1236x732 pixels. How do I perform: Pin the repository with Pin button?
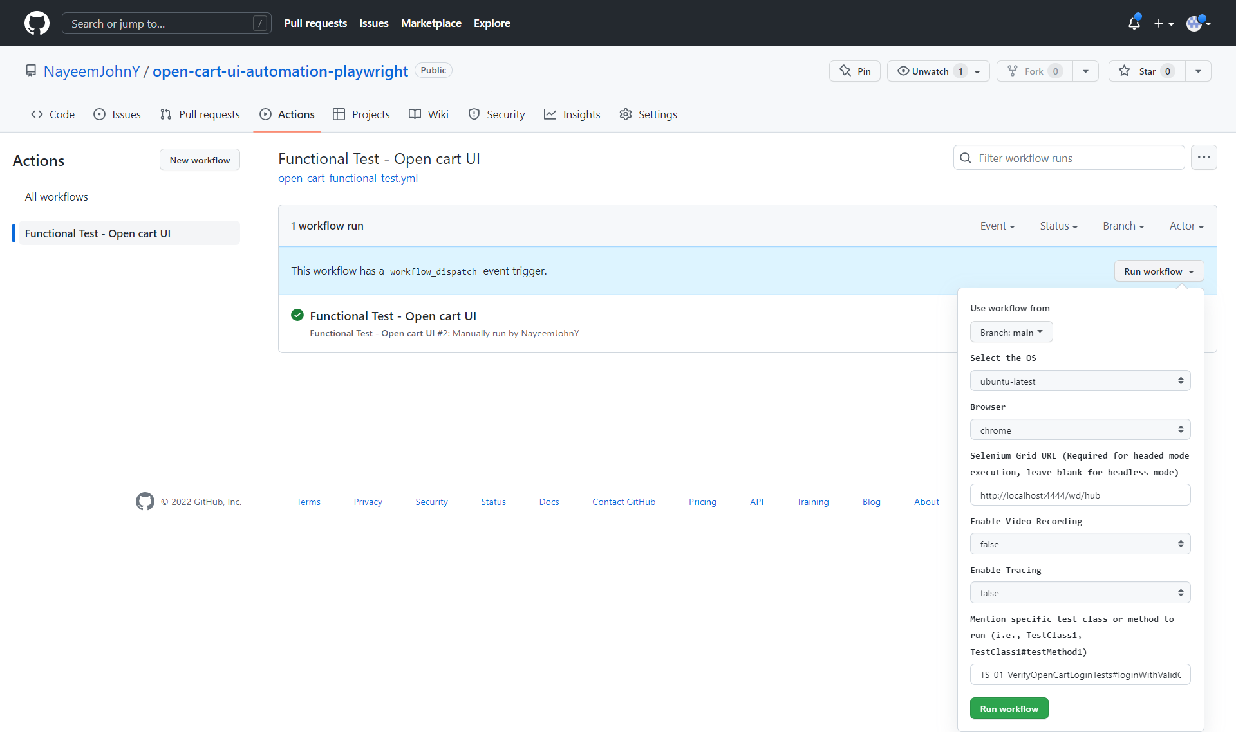coord(854,71)
